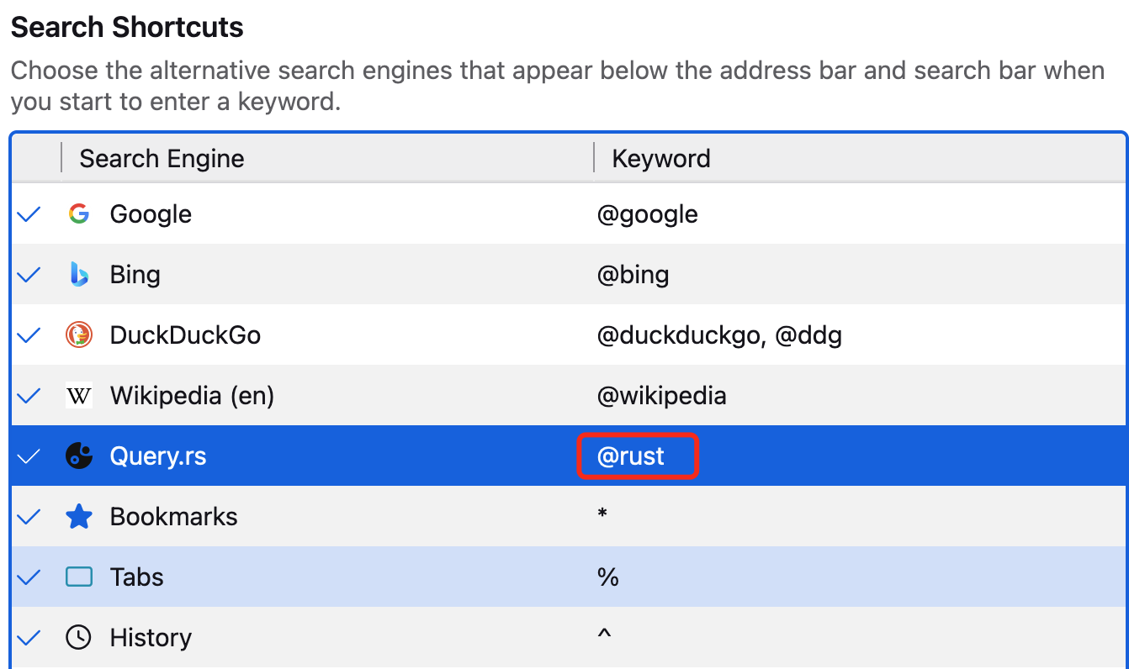Uncheck the Bookmarks shortcut checkbox

click(x=28, y=516)
